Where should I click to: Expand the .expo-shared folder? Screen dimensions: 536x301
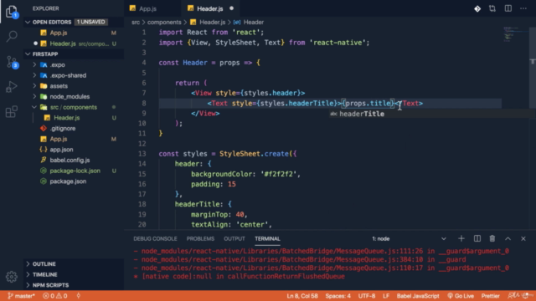pos(74,75)
